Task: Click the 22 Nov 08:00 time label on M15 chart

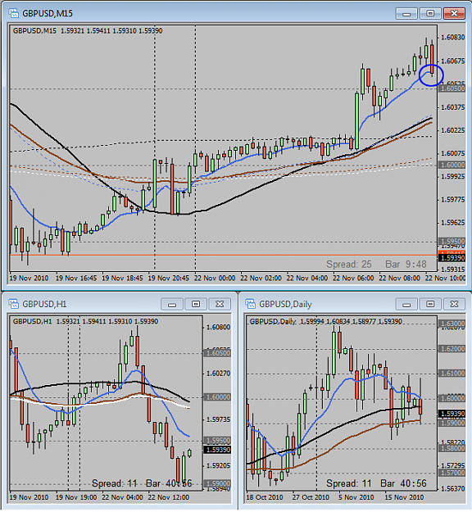Action: 400,279
